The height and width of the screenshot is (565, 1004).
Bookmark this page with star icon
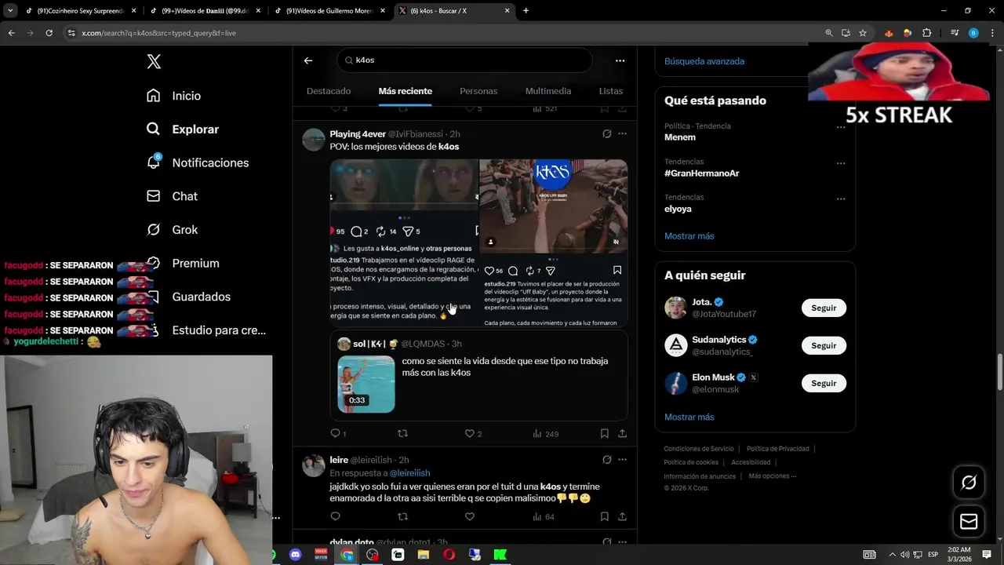(863, 33)
